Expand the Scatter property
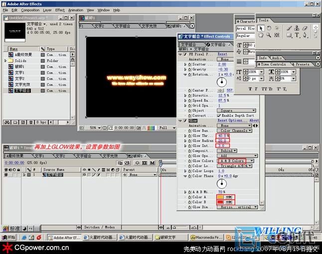 pos(185,64)
